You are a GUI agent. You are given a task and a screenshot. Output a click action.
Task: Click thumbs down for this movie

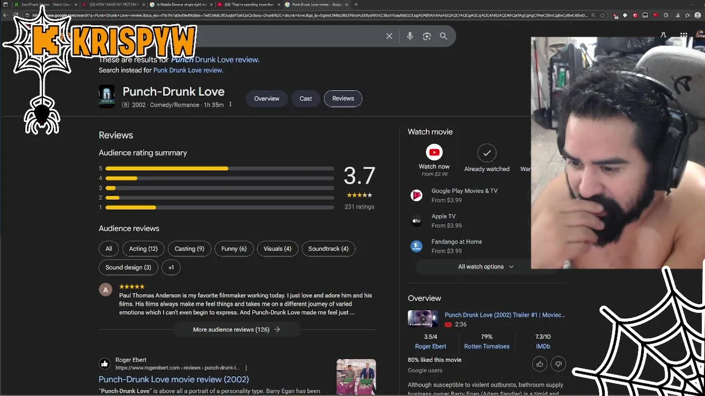click(x=558, y=364)
